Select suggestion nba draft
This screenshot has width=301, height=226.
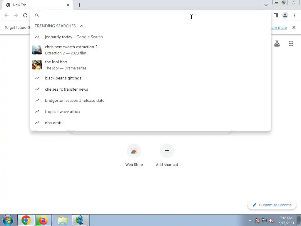pos(150,123)
